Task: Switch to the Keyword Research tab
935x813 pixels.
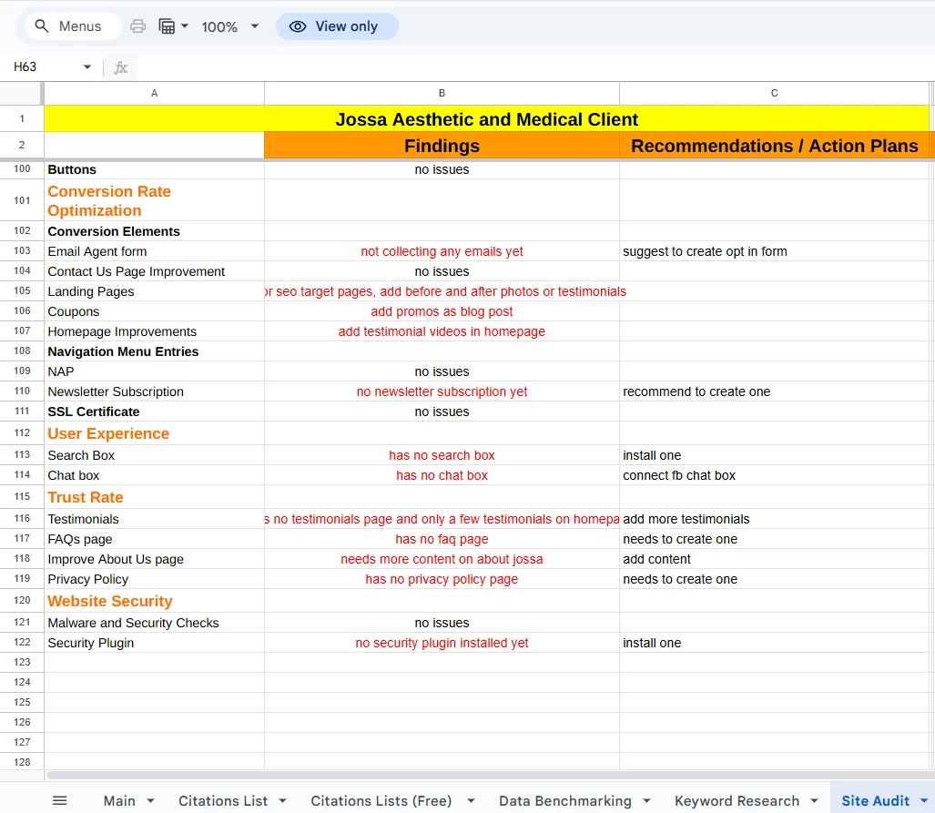Action: (x=737, y=800)
